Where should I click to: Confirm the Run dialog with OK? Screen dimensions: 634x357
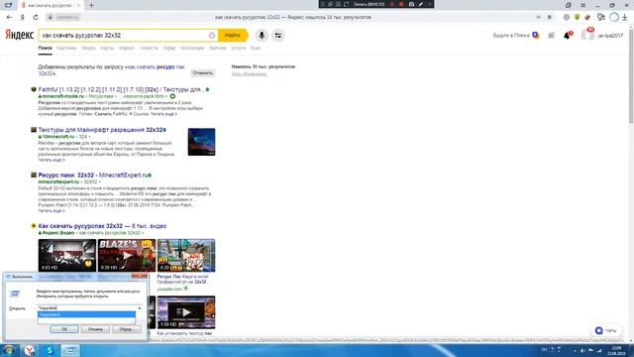pos(63,329)
